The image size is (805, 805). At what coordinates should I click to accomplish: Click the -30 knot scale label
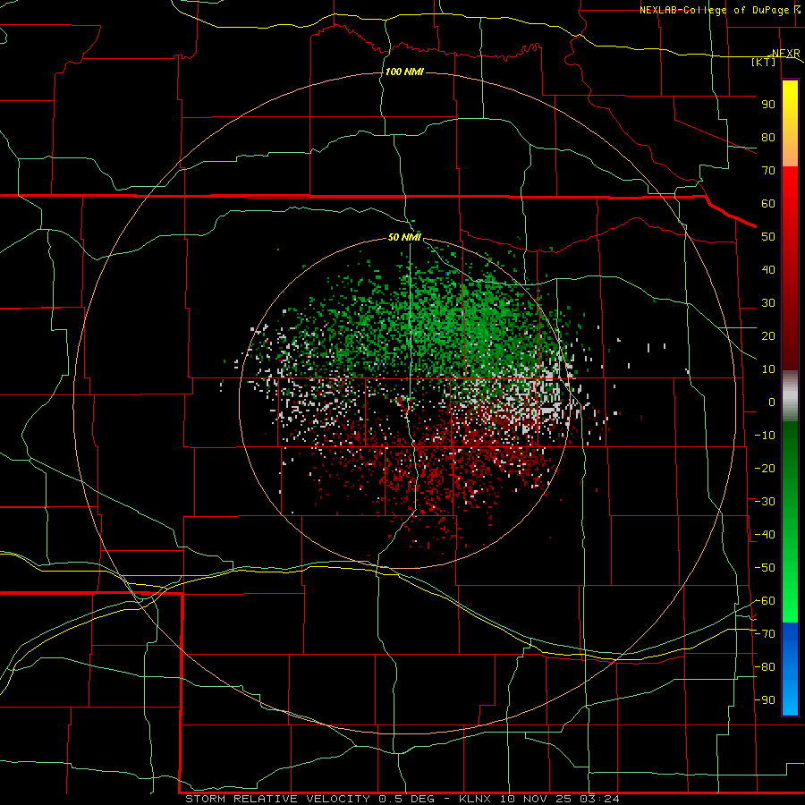pyautogui.click(x=765, y=502)
